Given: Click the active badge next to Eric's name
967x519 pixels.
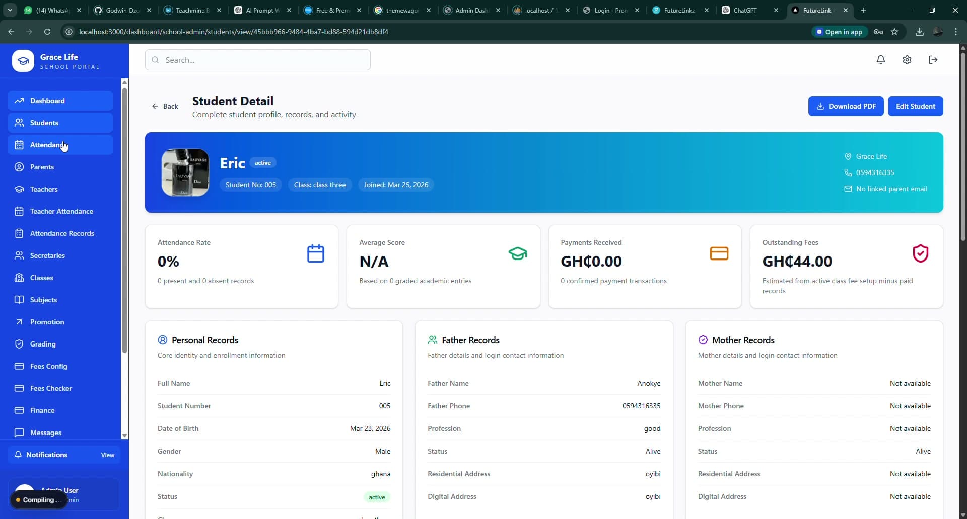Looking at the screenshot, I should [x=262, y=162].
